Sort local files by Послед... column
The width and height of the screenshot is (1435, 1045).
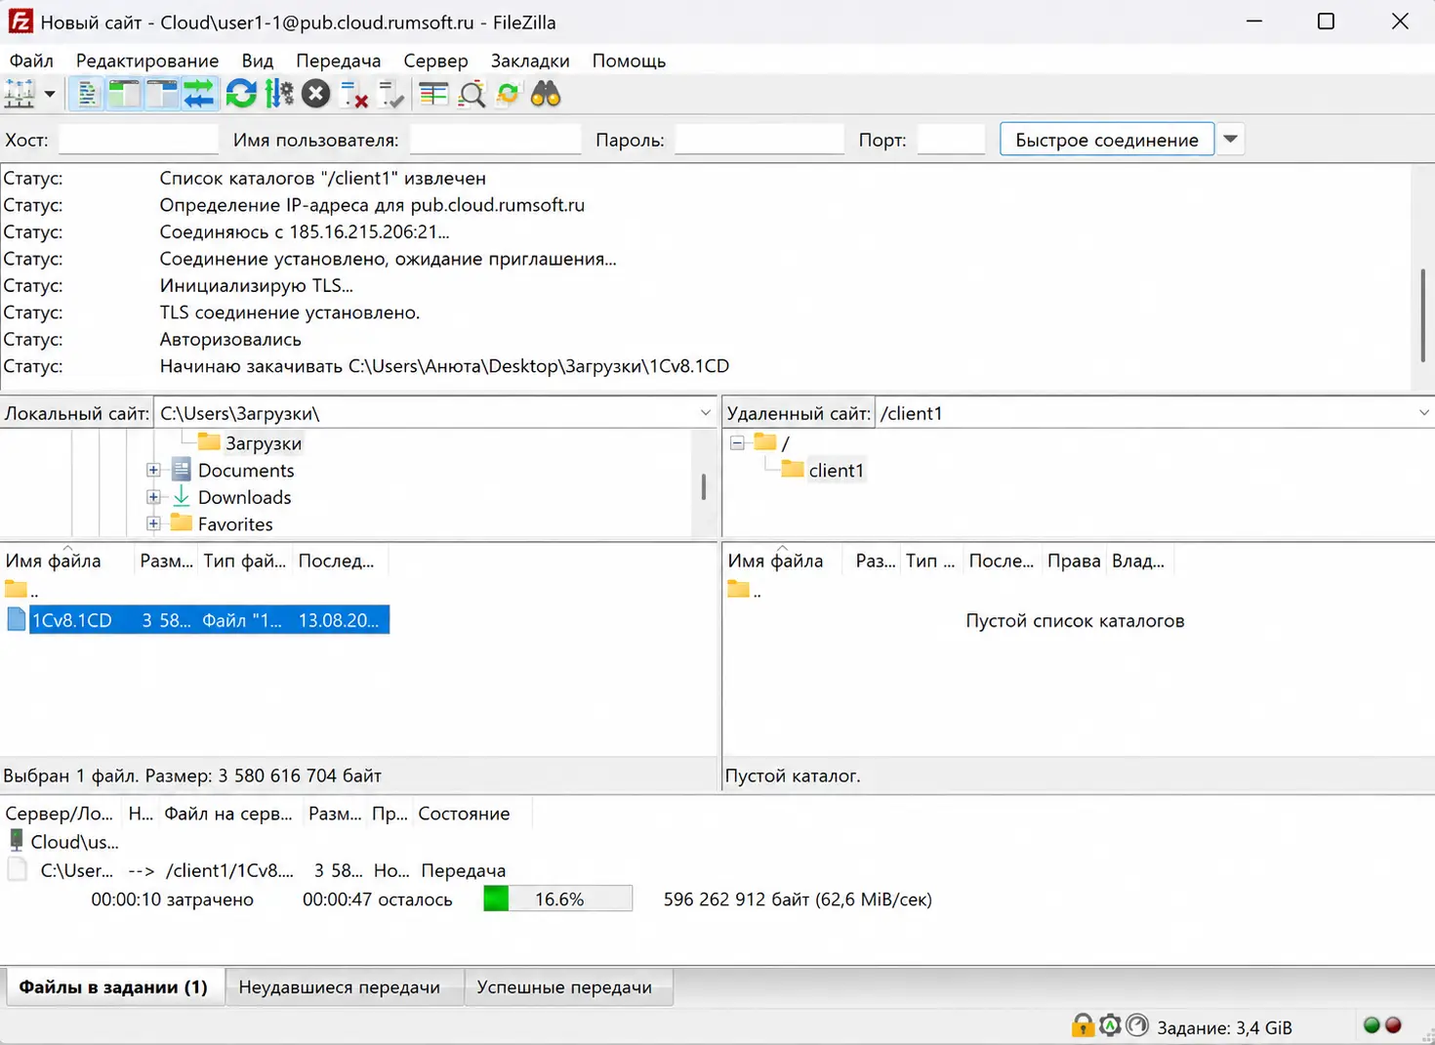point(338,561)
